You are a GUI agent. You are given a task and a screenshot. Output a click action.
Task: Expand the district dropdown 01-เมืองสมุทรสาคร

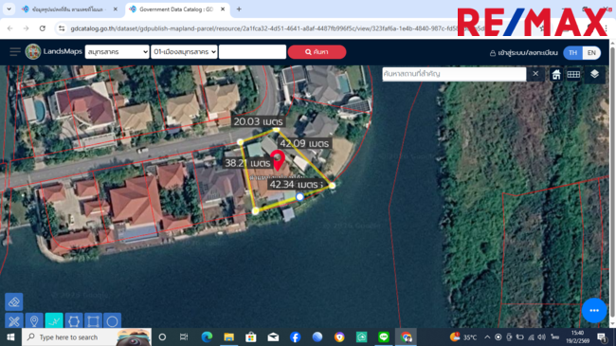[184, 51]
